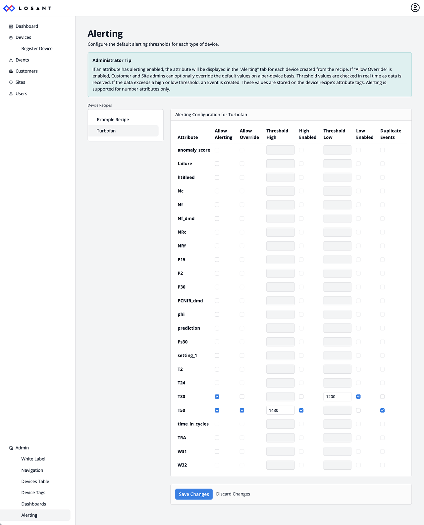The image size is (424, 525).
Task: Click the Devices chip icon in sidebar
Action: coord(11,38)
